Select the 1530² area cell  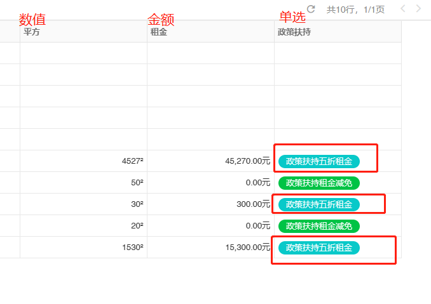click(x=133, y=248)
